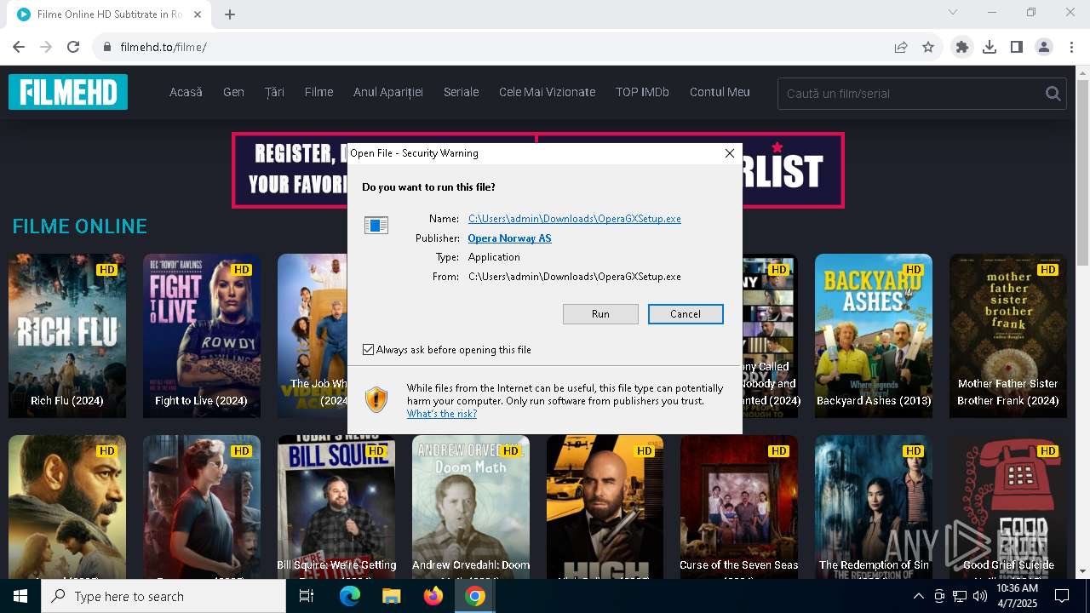Open Andrew Orvedahl: Doom Math poster
The height and width of the screenshot is (613, 1090).
471,507
